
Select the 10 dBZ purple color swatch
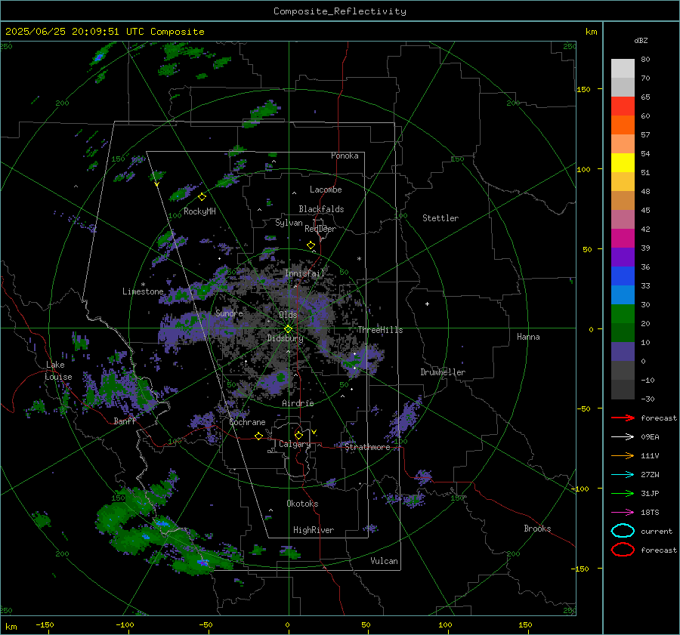tap(623, 351)
